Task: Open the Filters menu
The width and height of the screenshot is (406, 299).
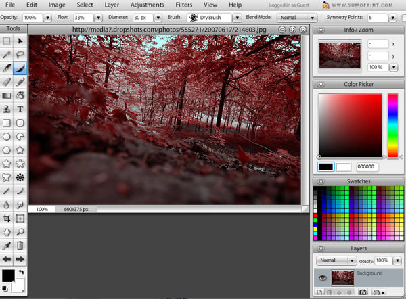Action: click(184, 5)
